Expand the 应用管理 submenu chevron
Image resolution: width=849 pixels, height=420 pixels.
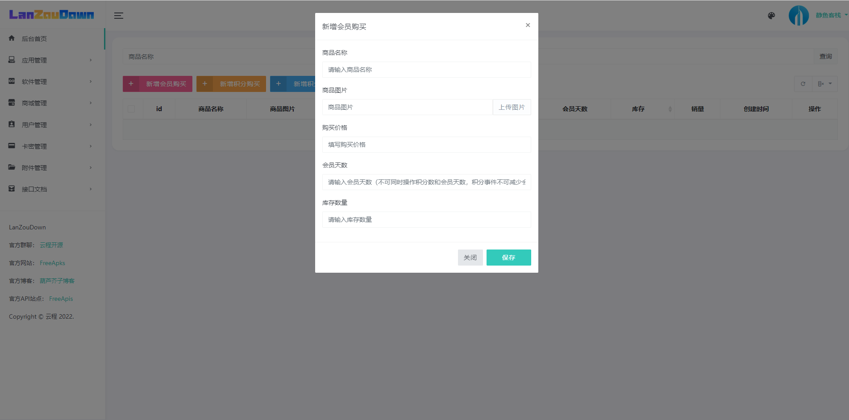click(91, 60)
